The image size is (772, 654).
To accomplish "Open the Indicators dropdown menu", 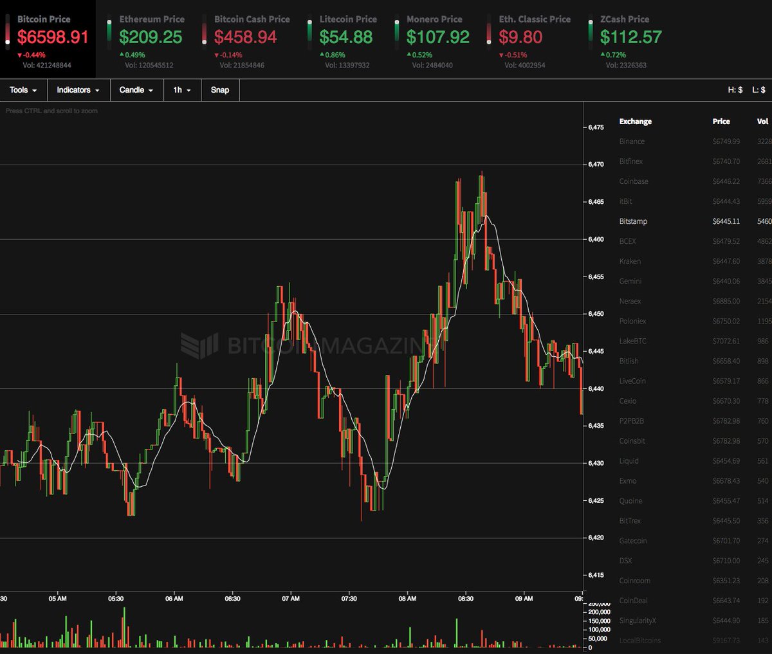I will pyautogui.click(x=78, y=90).
